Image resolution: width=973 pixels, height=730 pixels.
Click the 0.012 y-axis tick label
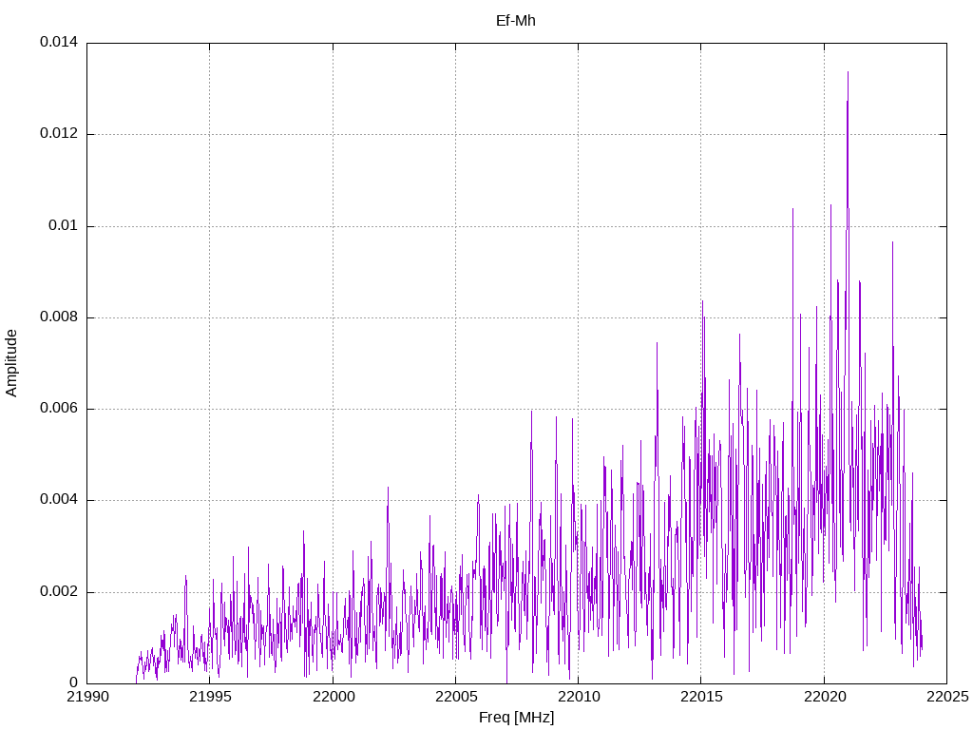coord(59,133)
